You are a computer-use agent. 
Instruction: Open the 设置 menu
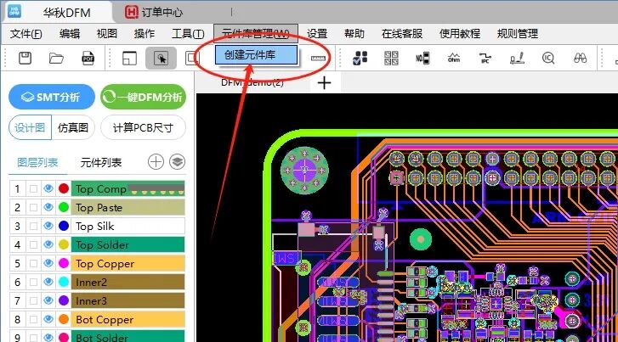pos(317,34)
